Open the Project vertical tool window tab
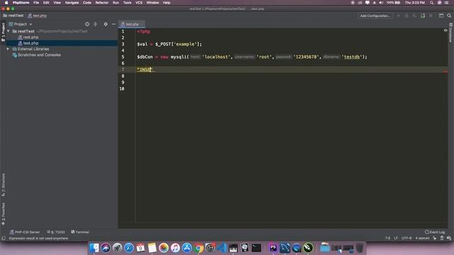Screen dimensions: 454x255 (x=3, y=32)
